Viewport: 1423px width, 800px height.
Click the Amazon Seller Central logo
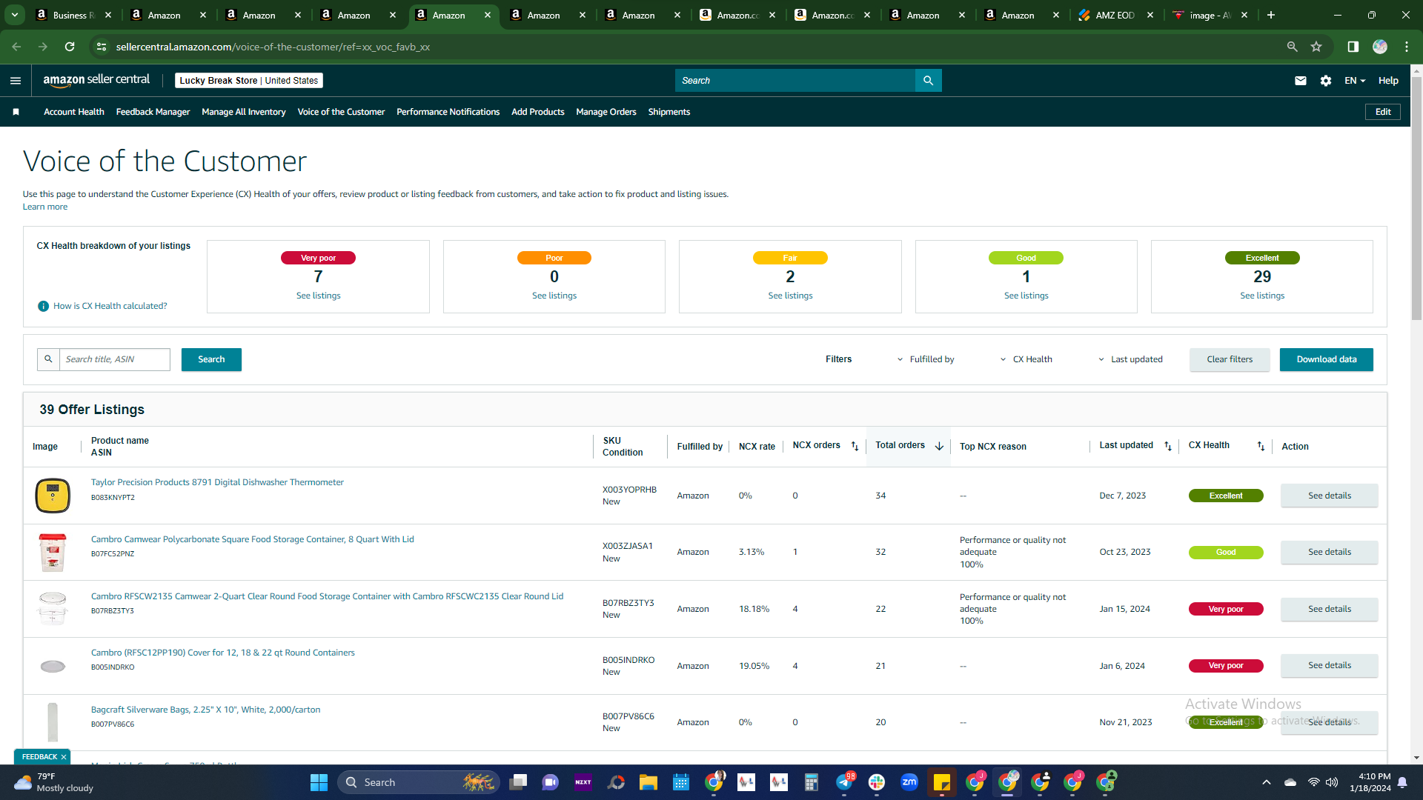pyautogui.click(x=96, y=80)
